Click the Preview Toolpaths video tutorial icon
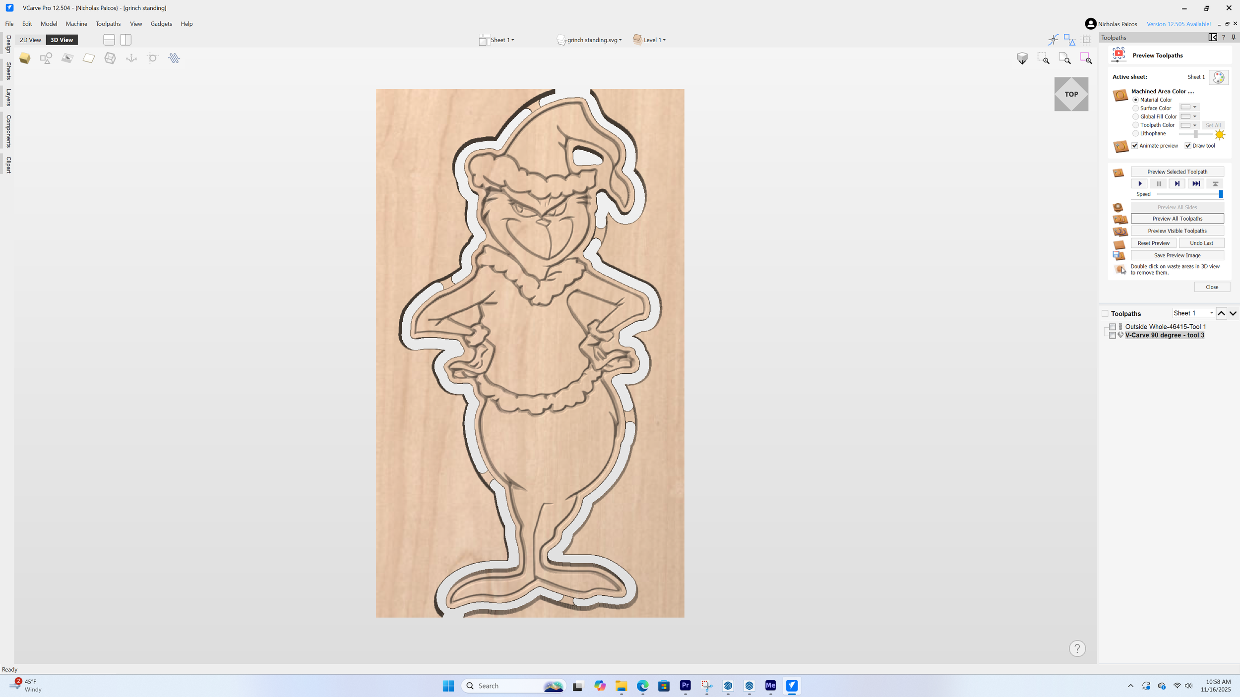 [1119, 55]
